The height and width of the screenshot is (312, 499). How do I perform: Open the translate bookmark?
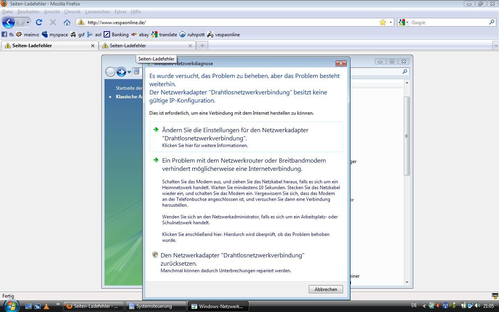click(164, 34)
